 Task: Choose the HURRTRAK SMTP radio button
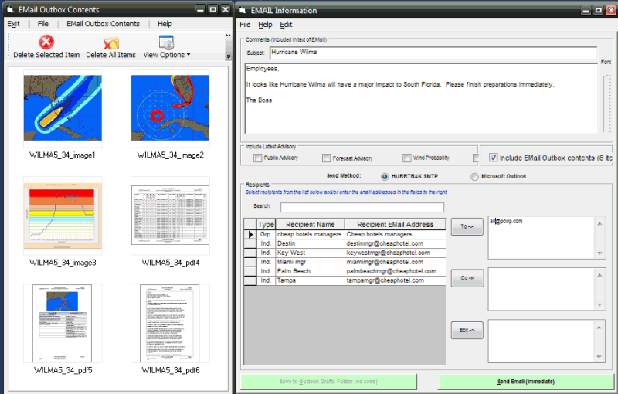[385, 177]
